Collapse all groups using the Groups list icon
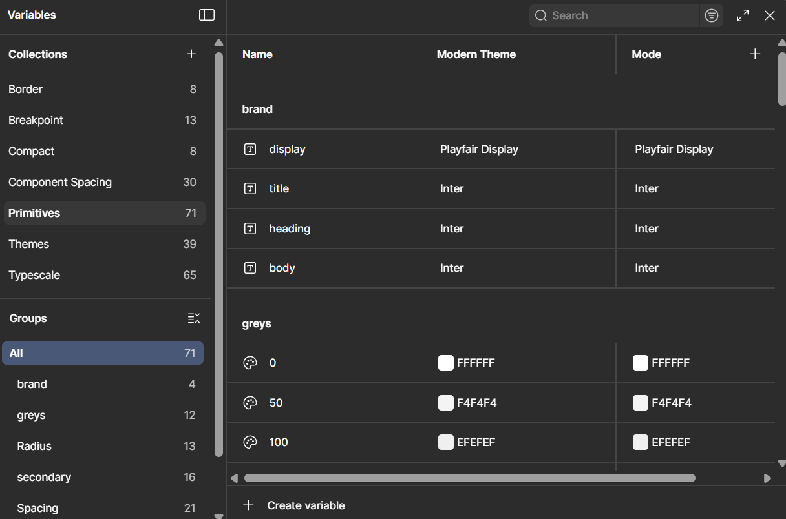 tap(193, 318)
